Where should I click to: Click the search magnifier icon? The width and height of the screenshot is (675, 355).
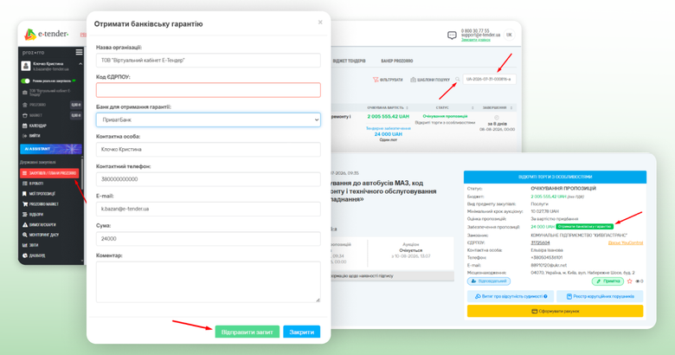tap(457, 80)
